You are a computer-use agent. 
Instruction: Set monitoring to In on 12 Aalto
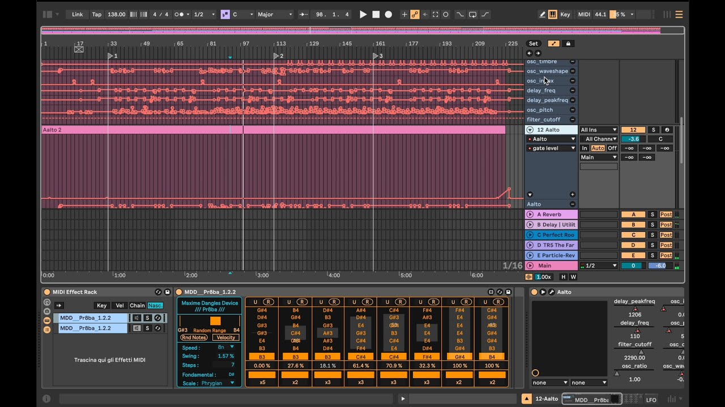tap(585, 148)
